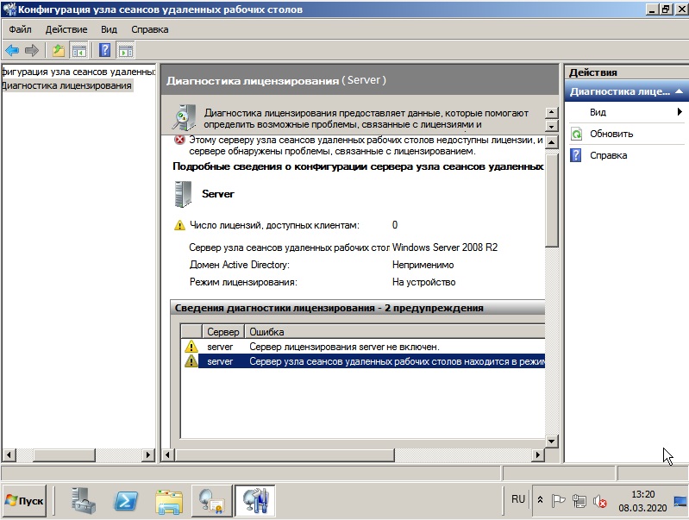The width and height of the screenshot is (689, 520).
Task: Click the Сервер column header
Action: pos(222,332)
